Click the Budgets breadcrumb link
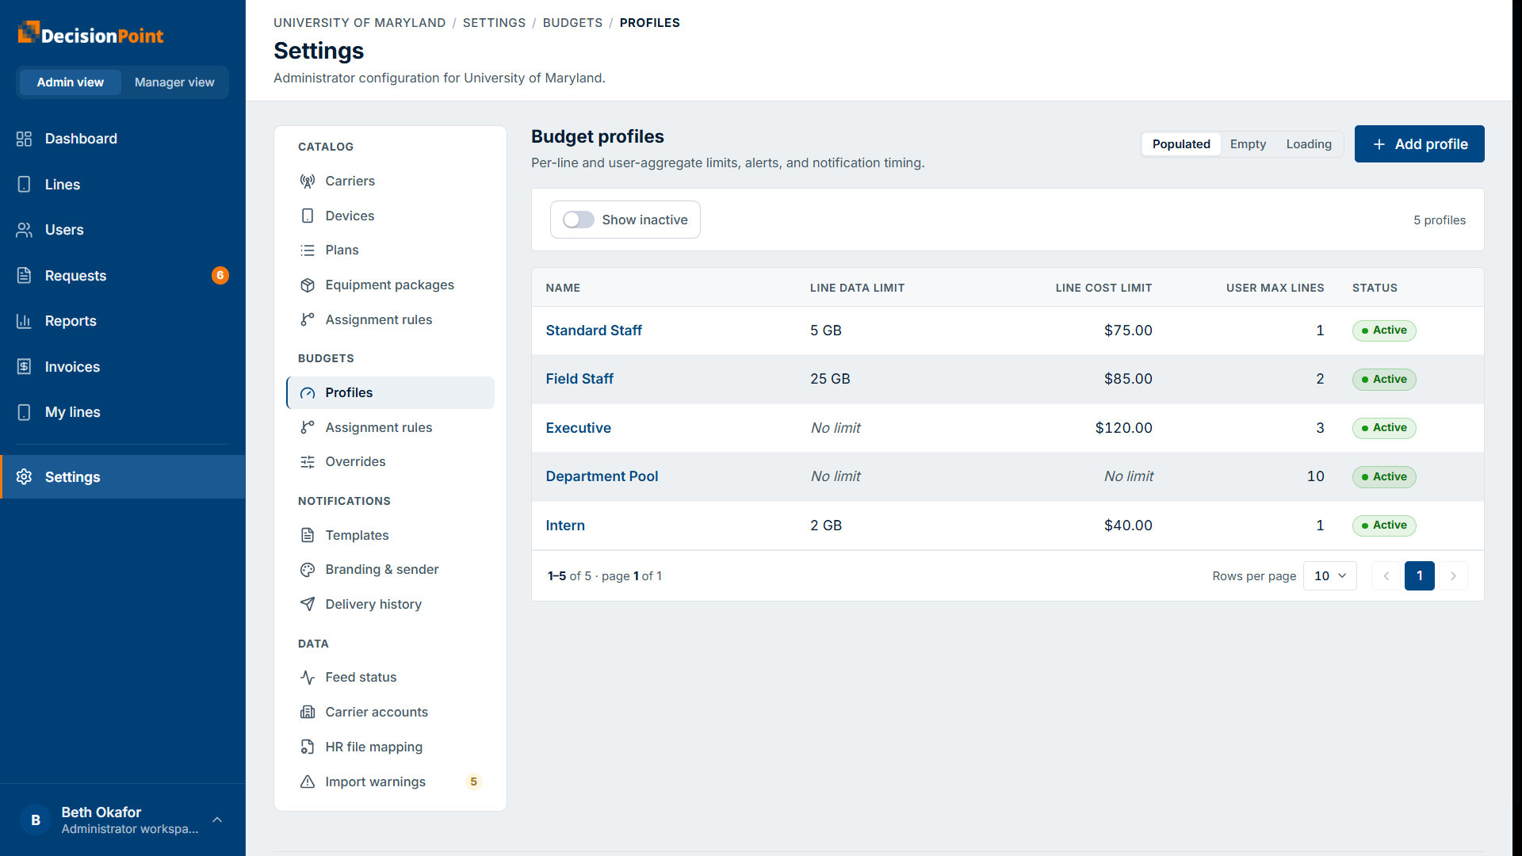Viewport: 1522px width, 856px height. [x=572, y=23]
